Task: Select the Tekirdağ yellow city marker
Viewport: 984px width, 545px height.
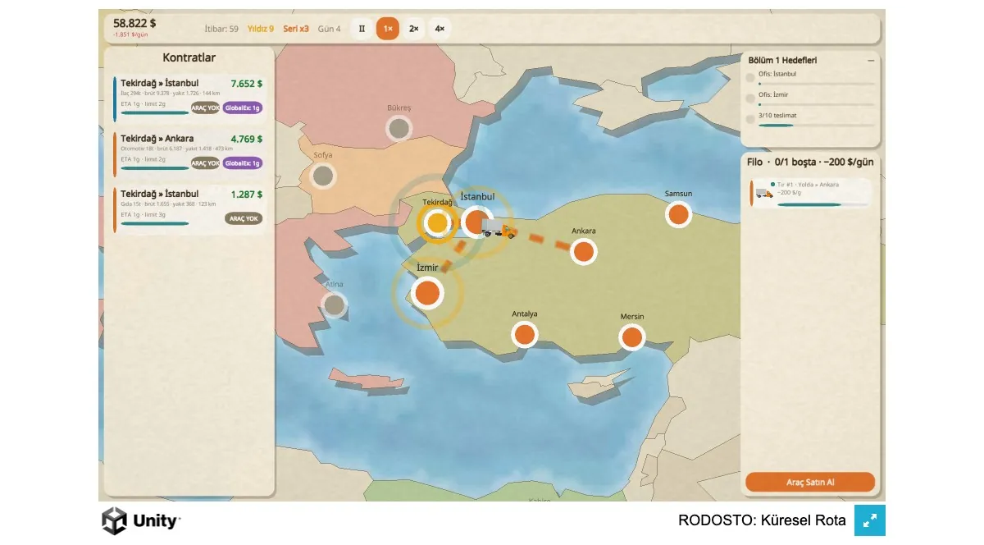Action: (x=438, y=222)
